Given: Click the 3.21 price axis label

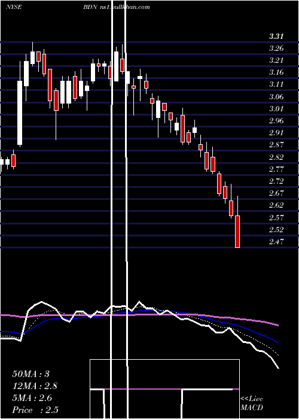Looking at the screenshot, I should (x=276, y=60).
